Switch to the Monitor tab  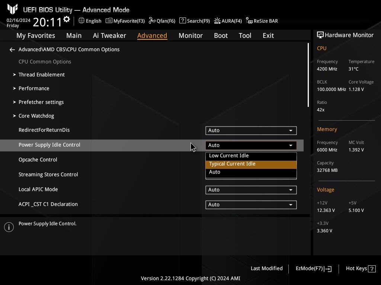190,36
